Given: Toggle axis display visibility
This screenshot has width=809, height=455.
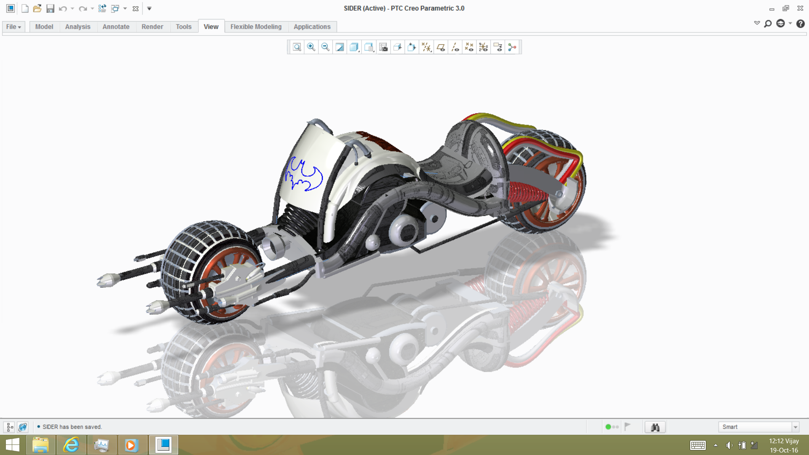Looking at the screenshot, I should coord(455,47).
